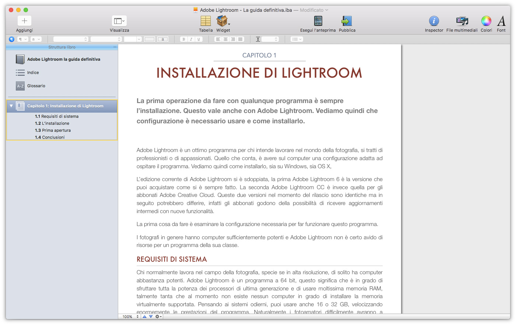The image size is (516, 325).
Task: Click Esegui l'anteprima iPad icon
Action: (x=318, y=21)
